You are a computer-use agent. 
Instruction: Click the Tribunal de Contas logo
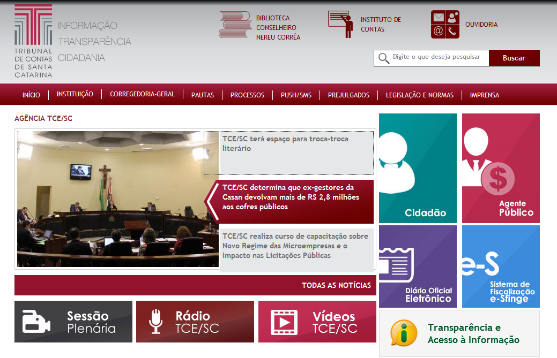pos(33,41)
